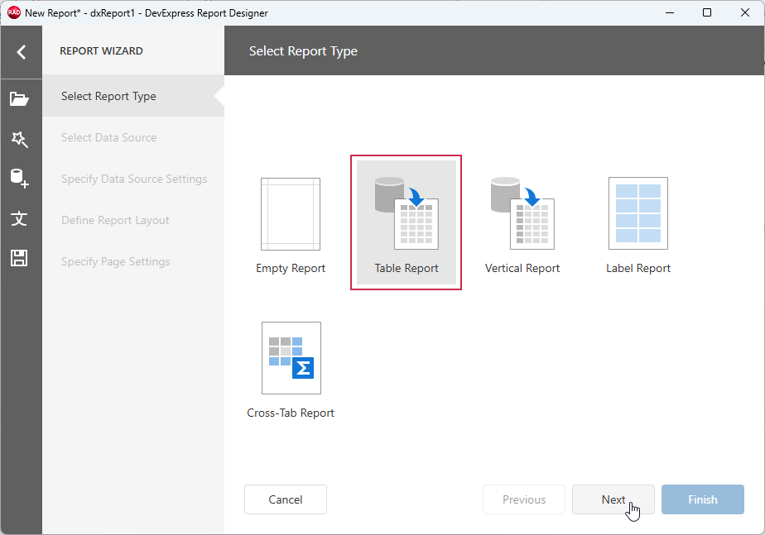Choose the Empty Report icon

pos(291,214)
